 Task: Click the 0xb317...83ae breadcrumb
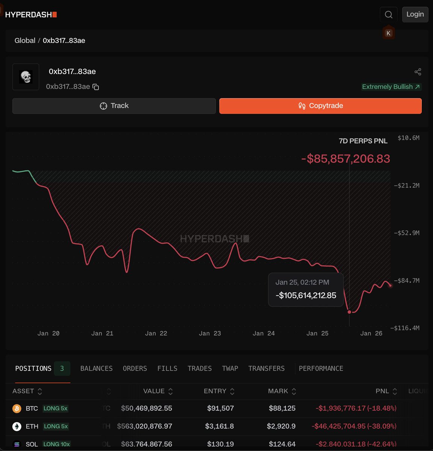pos(64,41)
